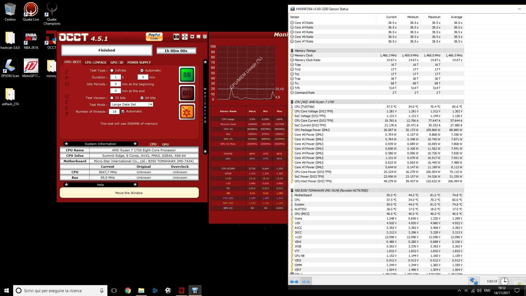
Task: Toggle Automatic number of threads checkbox
Action: pos(123,112)
